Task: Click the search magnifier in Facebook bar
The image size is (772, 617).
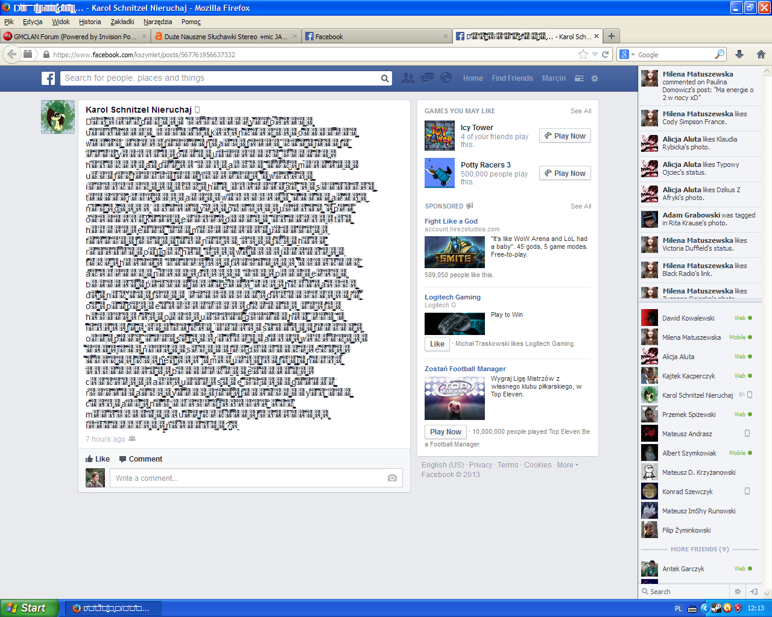Action: pyautogui.click(x=385, y=78)
